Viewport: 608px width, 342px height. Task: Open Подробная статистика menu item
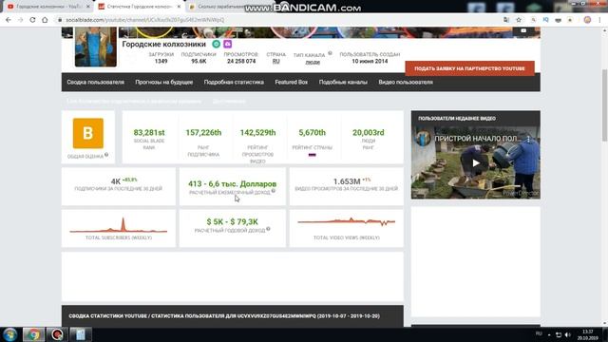[234, 83]
